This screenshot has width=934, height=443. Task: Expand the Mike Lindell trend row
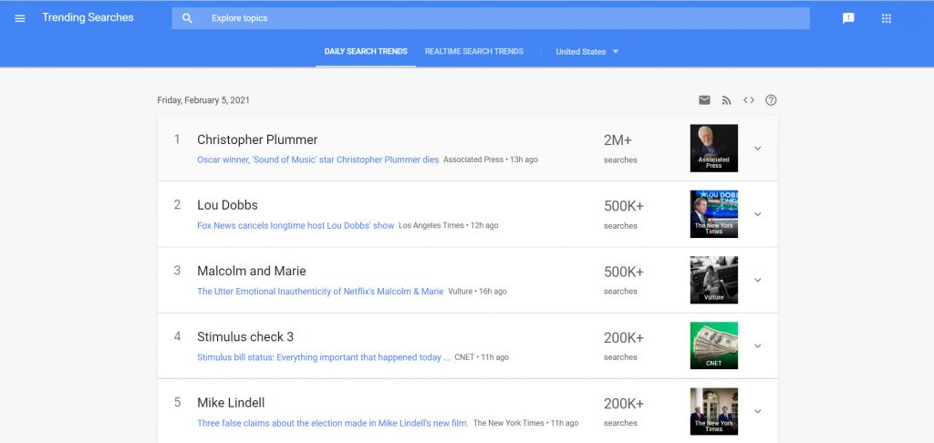[x=758, y=411]
